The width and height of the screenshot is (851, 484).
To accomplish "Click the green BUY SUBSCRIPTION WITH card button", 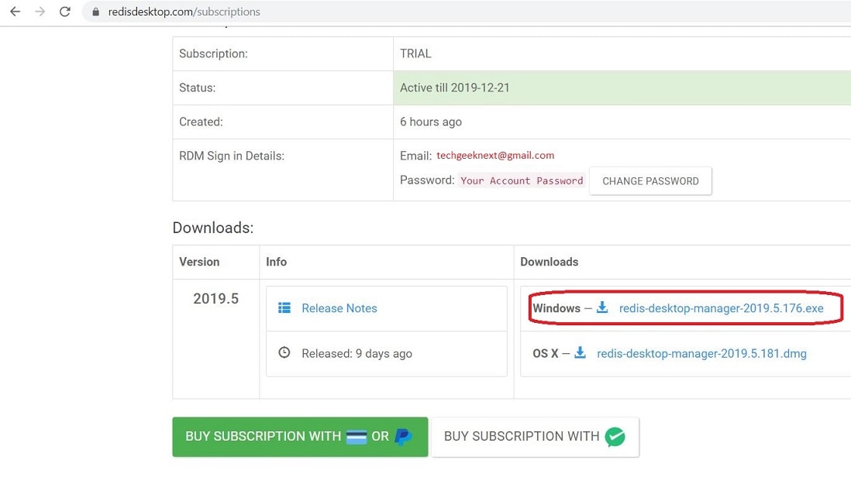I will point(300,436).
